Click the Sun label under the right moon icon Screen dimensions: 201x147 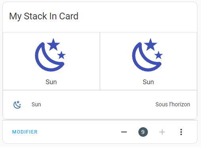[148, 82]
